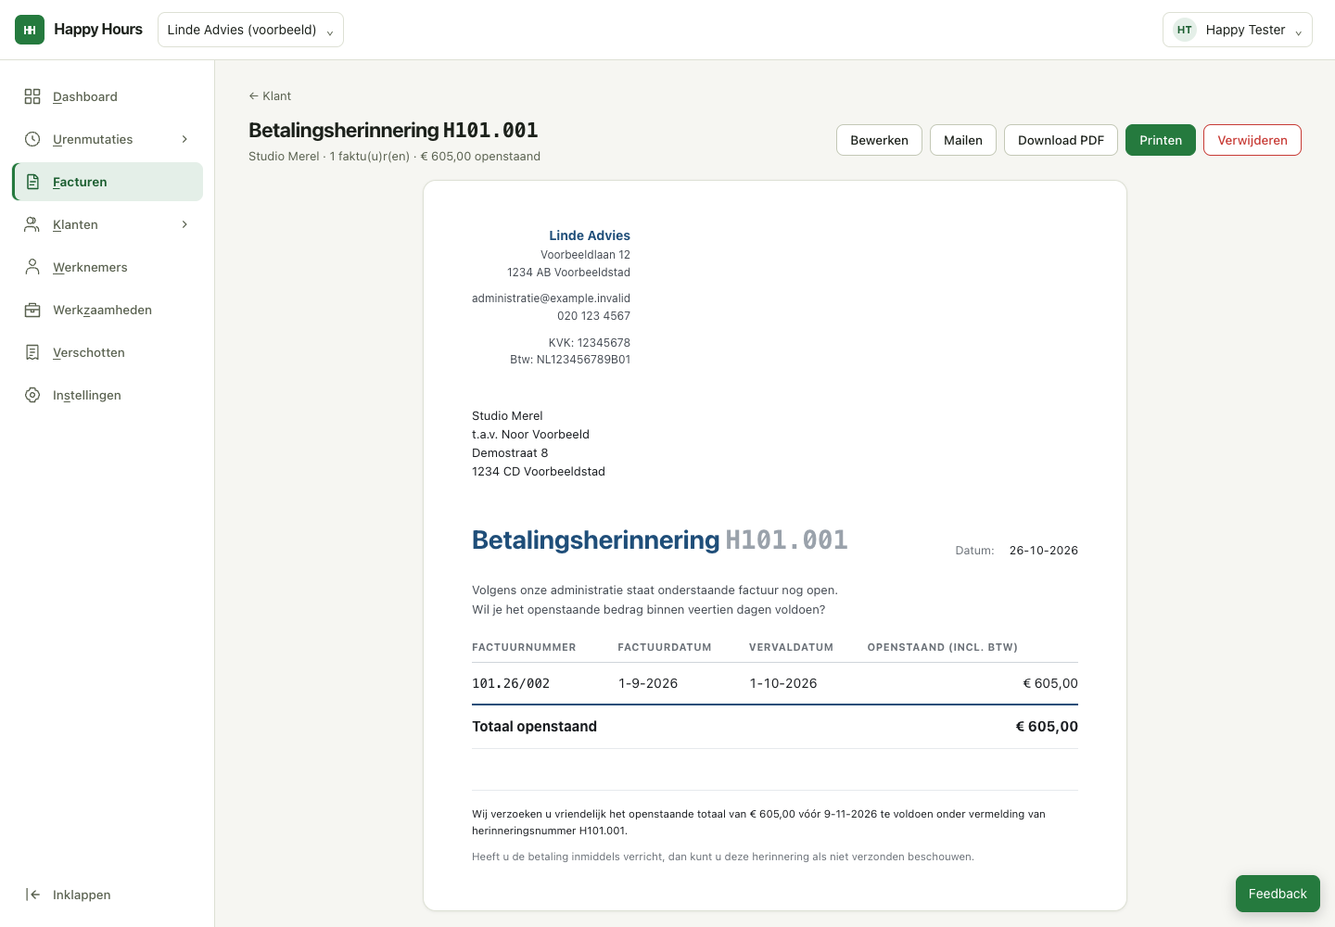Click the Facturen document icon

32,182
